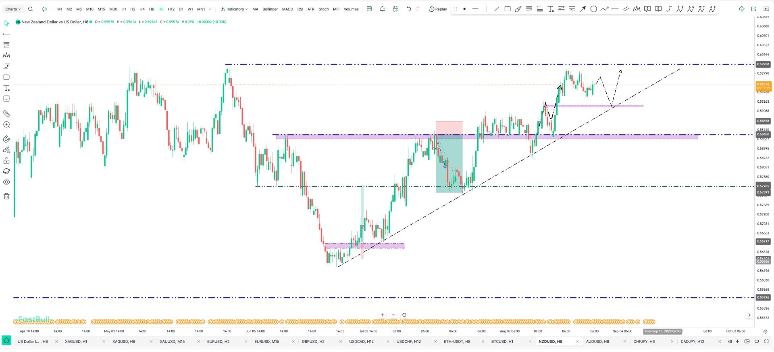Choose the parallel channel tool
Screen dimensions: 774x352
[626, 9]
